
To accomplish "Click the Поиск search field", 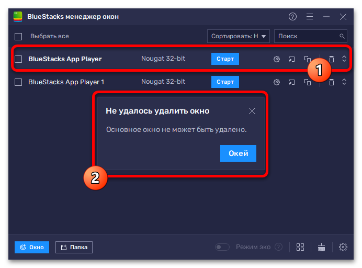I will pyautogui.click(x=311, y=36).
